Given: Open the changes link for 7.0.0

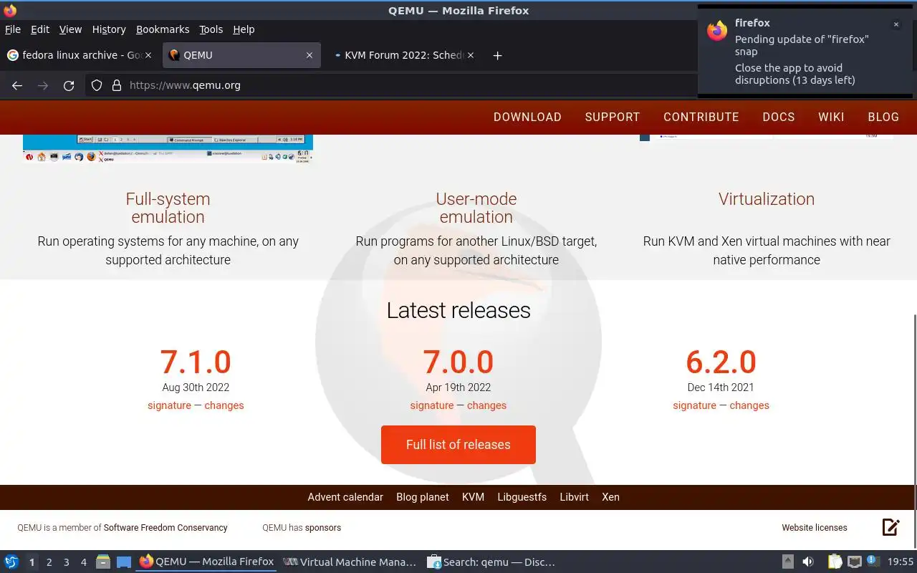Looking at the screenshot, I should 486,405.
